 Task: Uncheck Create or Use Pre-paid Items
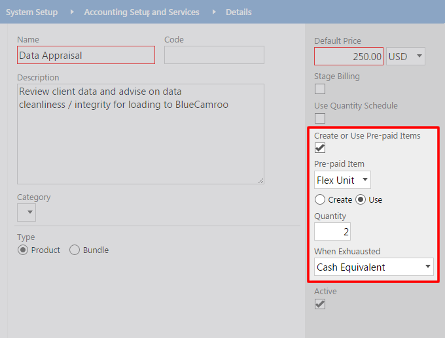[320, 148]
